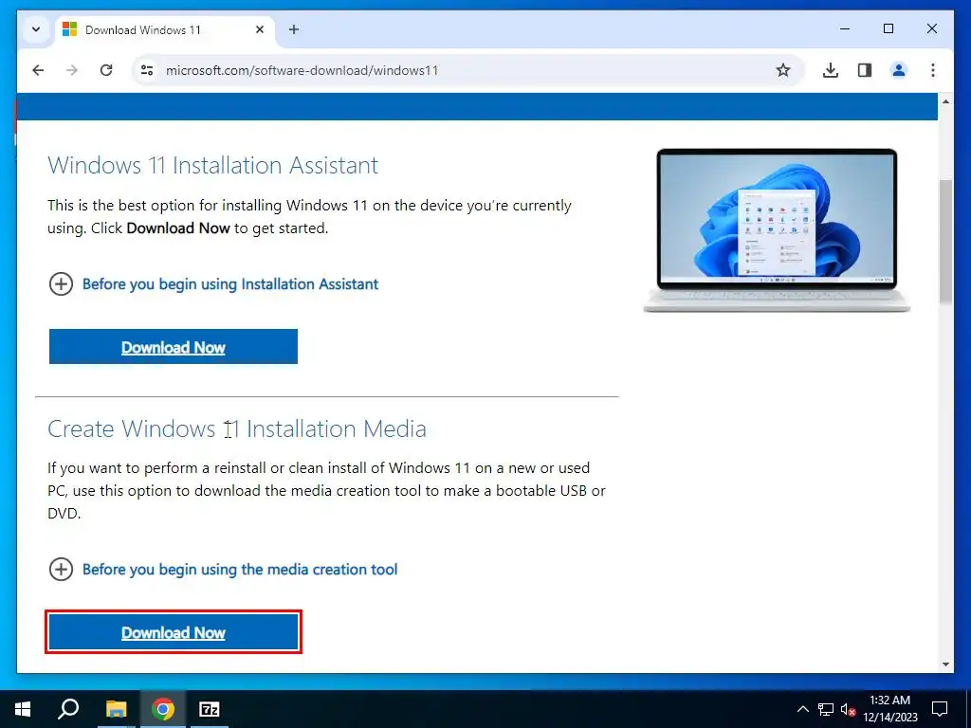Screen dimensions: 971x728
Task: Expand Before you begin using Installation Assistant
Action: point(213,284)
